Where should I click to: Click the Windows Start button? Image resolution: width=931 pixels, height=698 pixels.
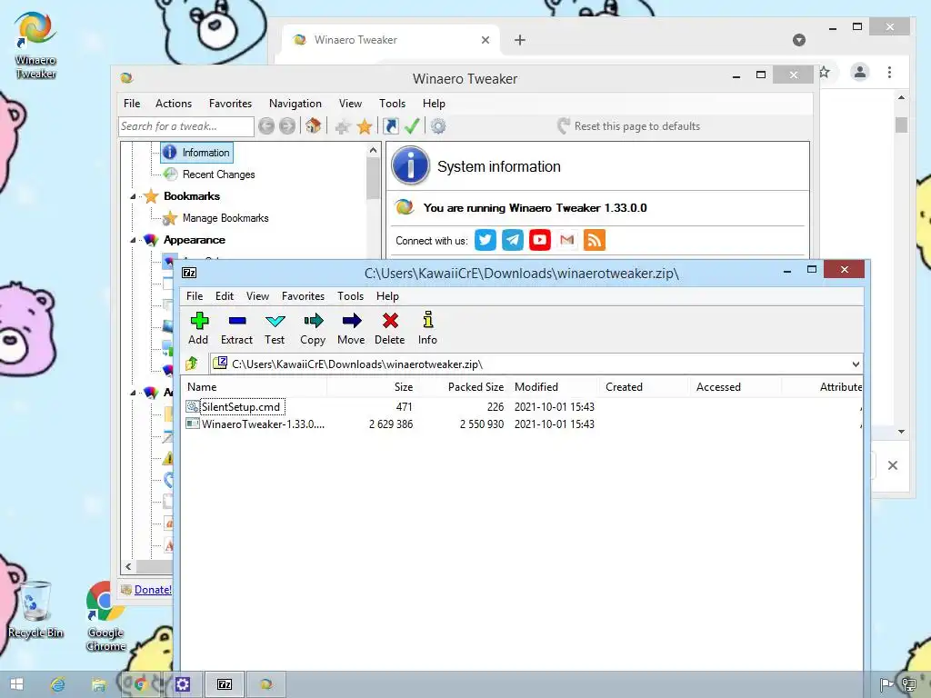[x=16, y=684]
